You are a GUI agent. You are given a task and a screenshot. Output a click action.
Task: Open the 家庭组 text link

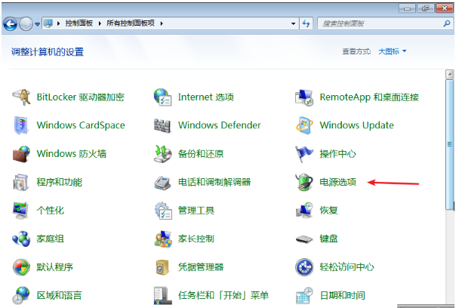point(51,239)
